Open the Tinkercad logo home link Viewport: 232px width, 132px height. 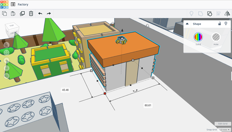point(4,4)
